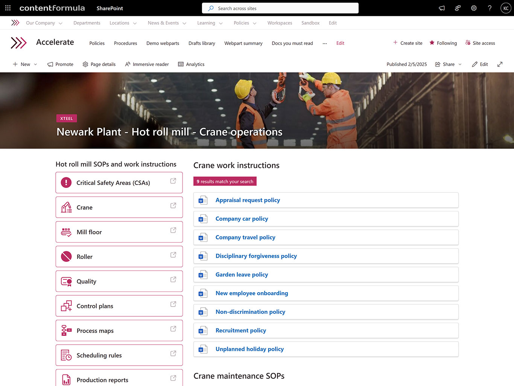
Task: Open Analytics for this page
Action: click(191, 64)
